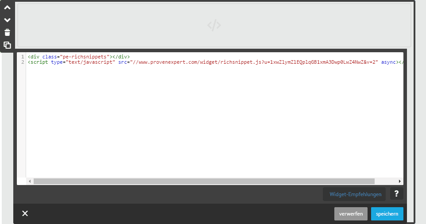This screenshot has width=426, height=224.
Task: Click the async attribute in the script tag
Action: click(x=388, y=62)
